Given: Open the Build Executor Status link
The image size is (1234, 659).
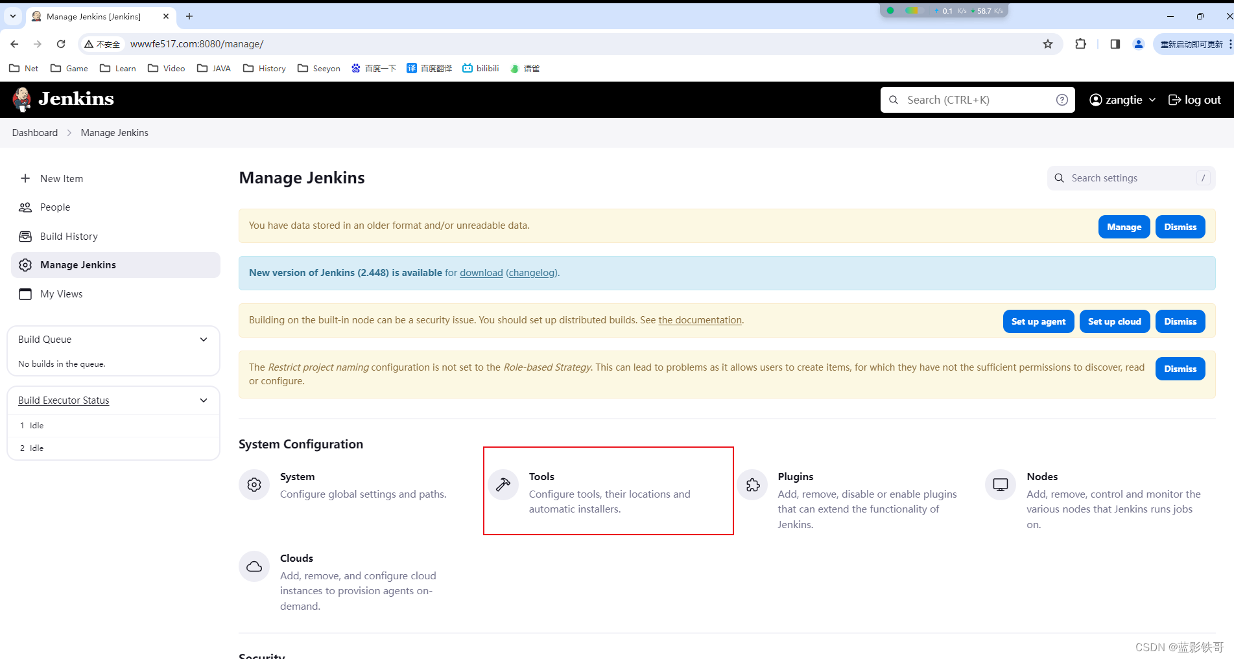Looking at the screenshot, I should pos(64,400).
